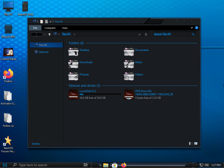Open the Documents folder
The height and width of the screenshot is (168, 224).
click(136, 51)
